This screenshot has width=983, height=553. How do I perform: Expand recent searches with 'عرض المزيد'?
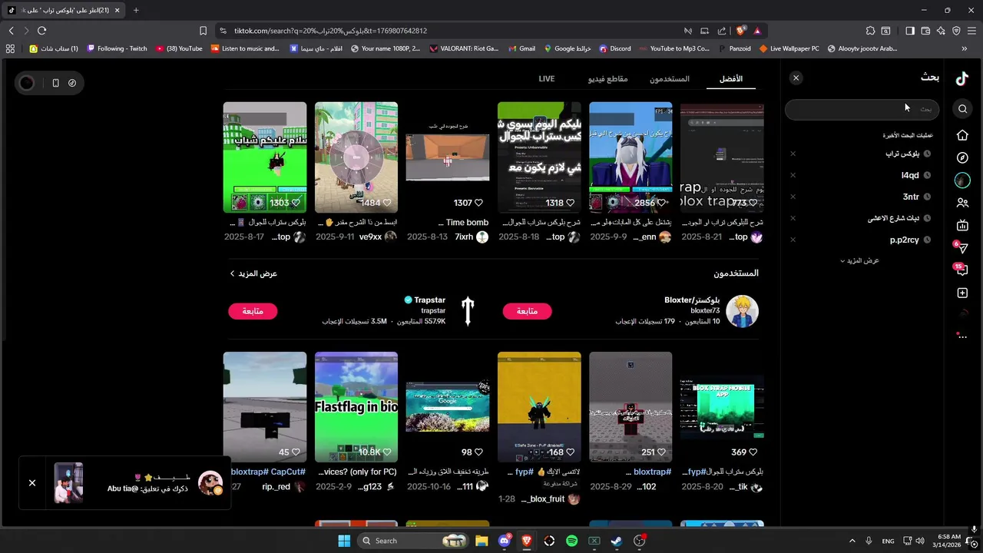tap(860, 260)
